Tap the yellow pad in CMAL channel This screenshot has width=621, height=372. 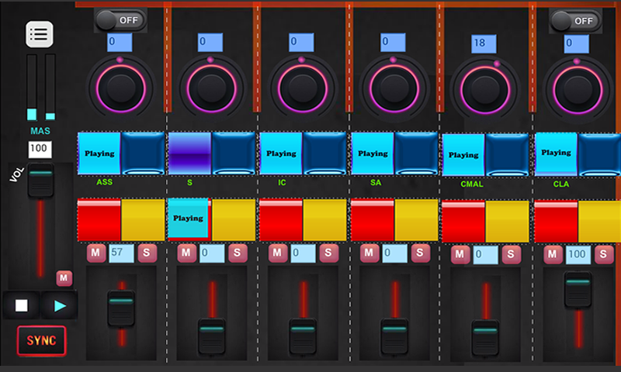tap(508, 222)
